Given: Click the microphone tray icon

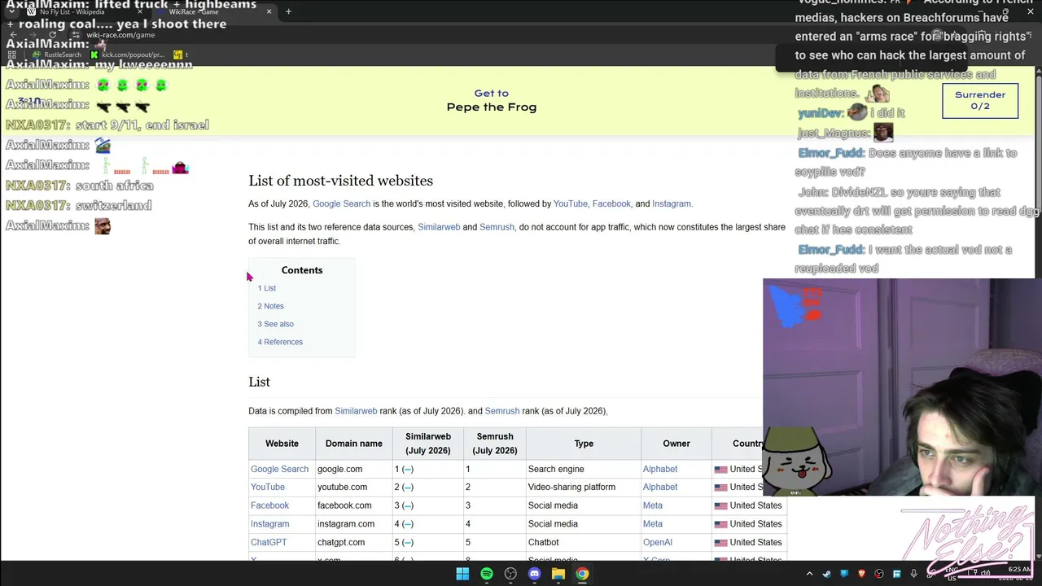Looking at the screenshot, I should point(913,574).
